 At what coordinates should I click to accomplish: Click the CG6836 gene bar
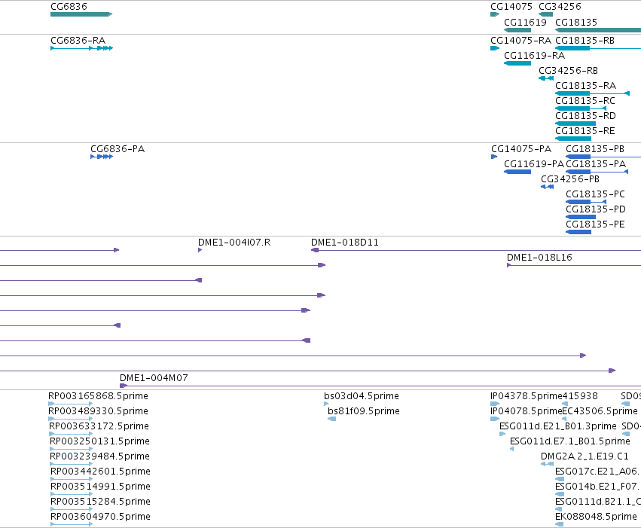[x=81, y=14]
